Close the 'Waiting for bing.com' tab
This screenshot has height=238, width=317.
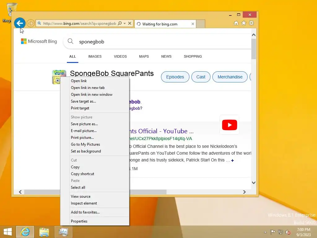(x=193, y=24)
